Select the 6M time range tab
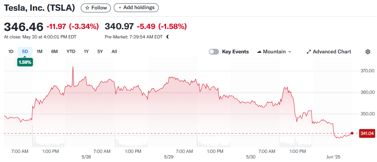Screen dimensions: 377x162 coord(54,51)
